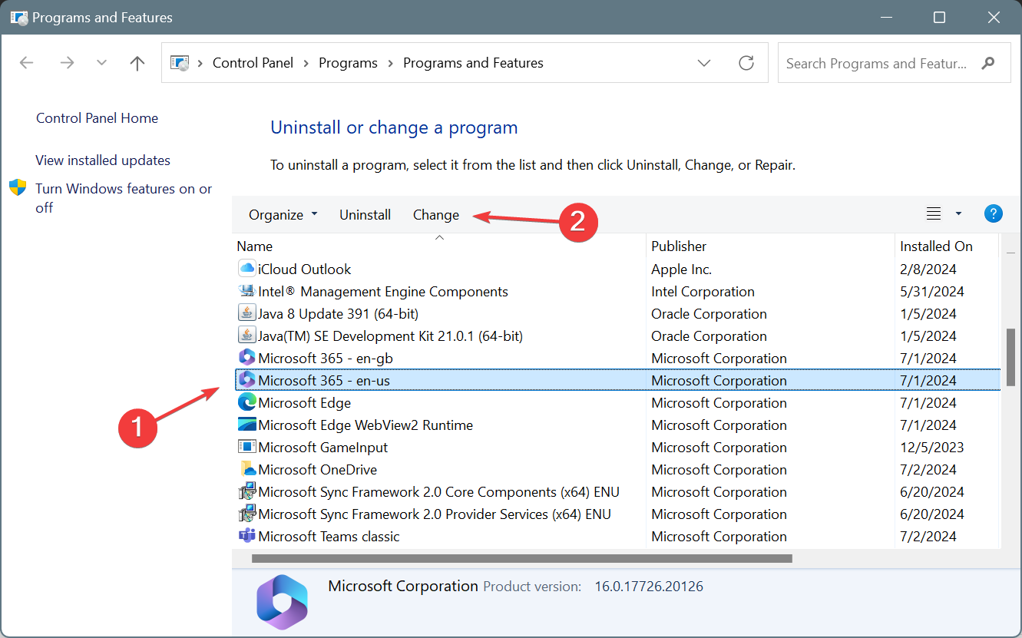Click the Microsoft OneDrive icon
Image resolution: width=1022 pixels, height=638 pixels.
pyautogui.click(x=246, y=470)
